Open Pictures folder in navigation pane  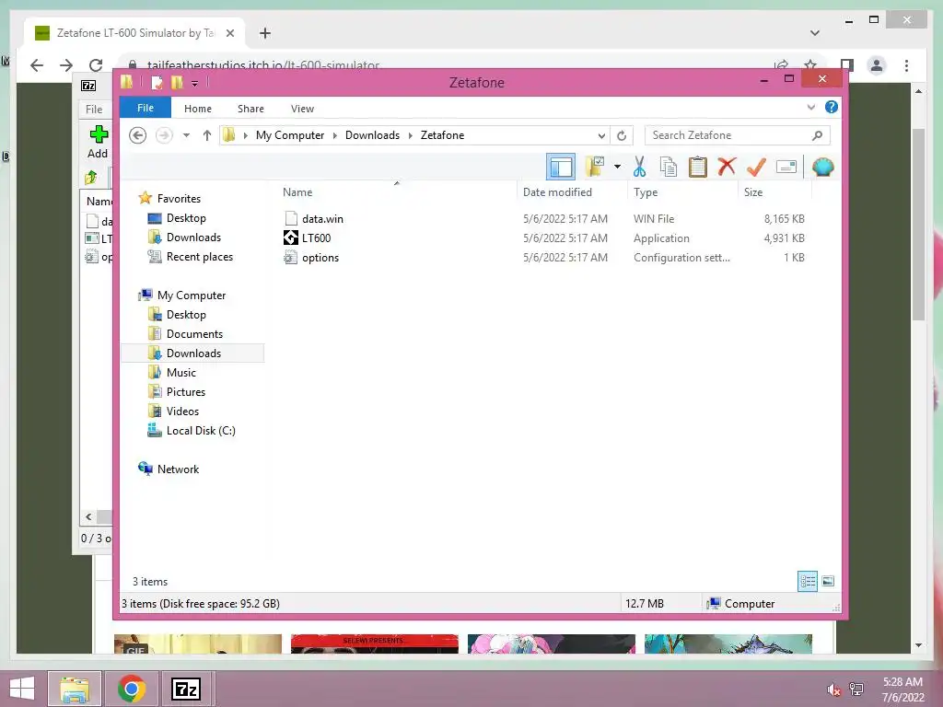(186, 392)
